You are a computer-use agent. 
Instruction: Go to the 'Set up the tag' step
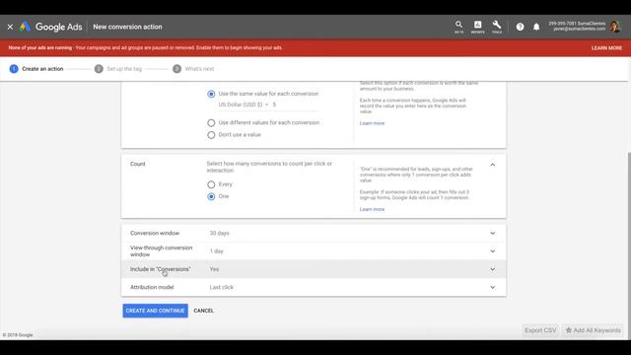coord(118,69)
